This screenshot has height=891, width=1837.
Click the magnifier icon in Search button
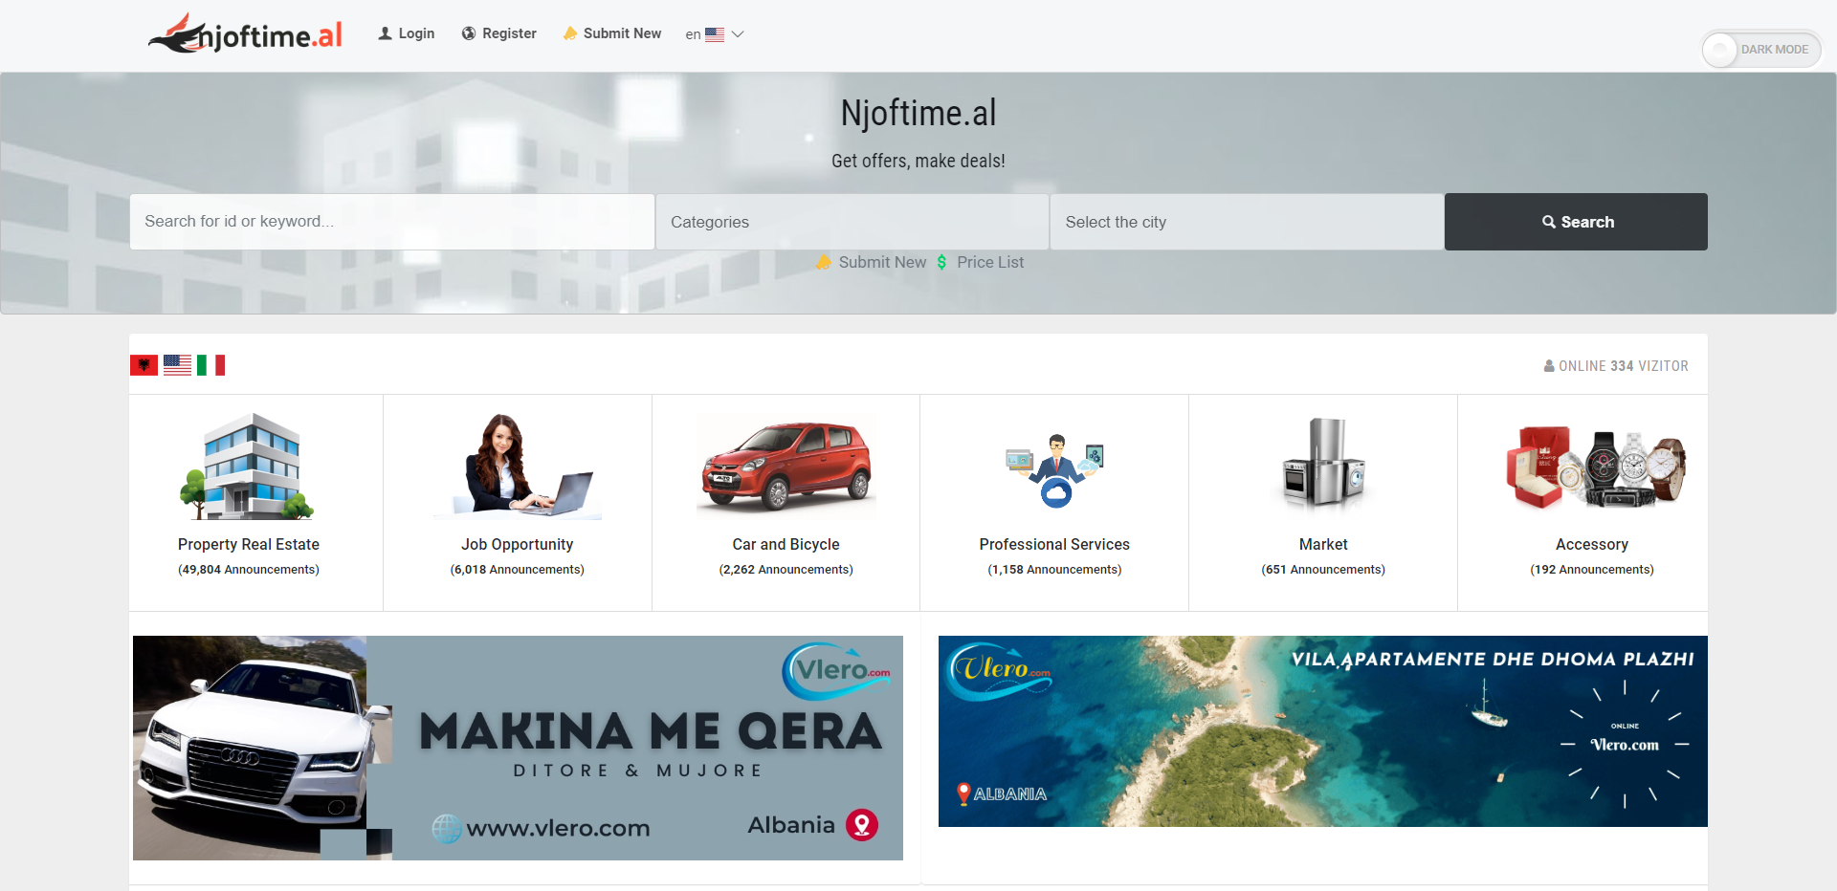coord(1549,222)
